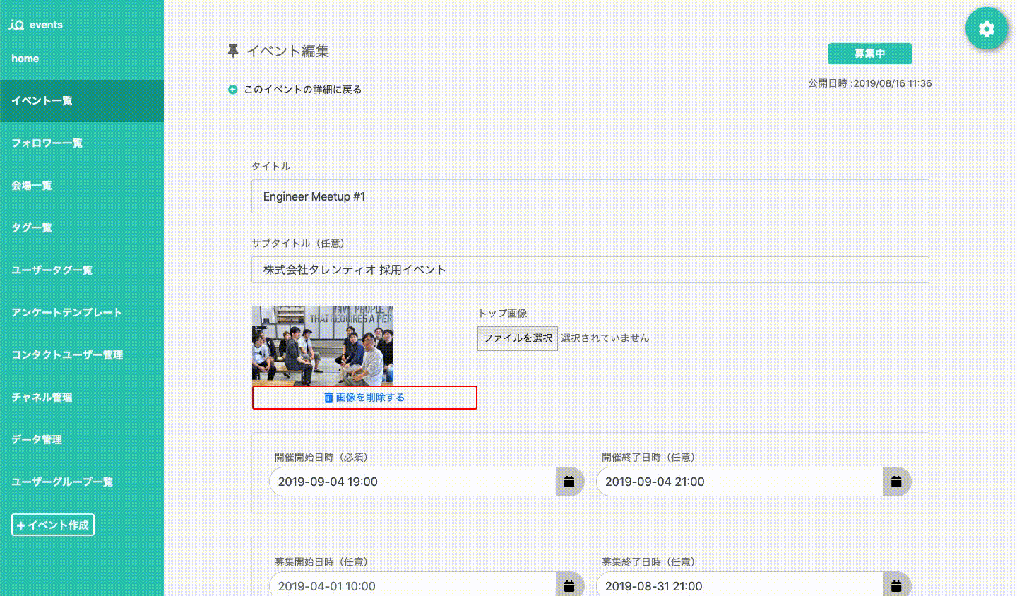Click the 開催終了日時 field 2019-09-04 21:00
This screenshot has width=1017, height=596.
click(x=740, y=482)
